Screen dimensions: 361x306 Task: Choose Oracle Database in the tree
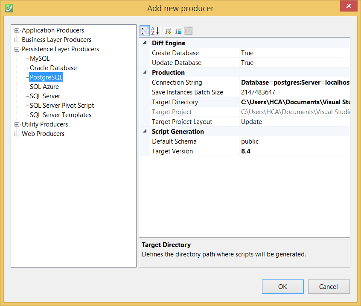53,68
